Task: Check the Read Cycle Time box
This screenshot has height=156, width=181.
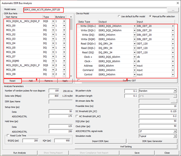Action: click(x=8, y=135)
